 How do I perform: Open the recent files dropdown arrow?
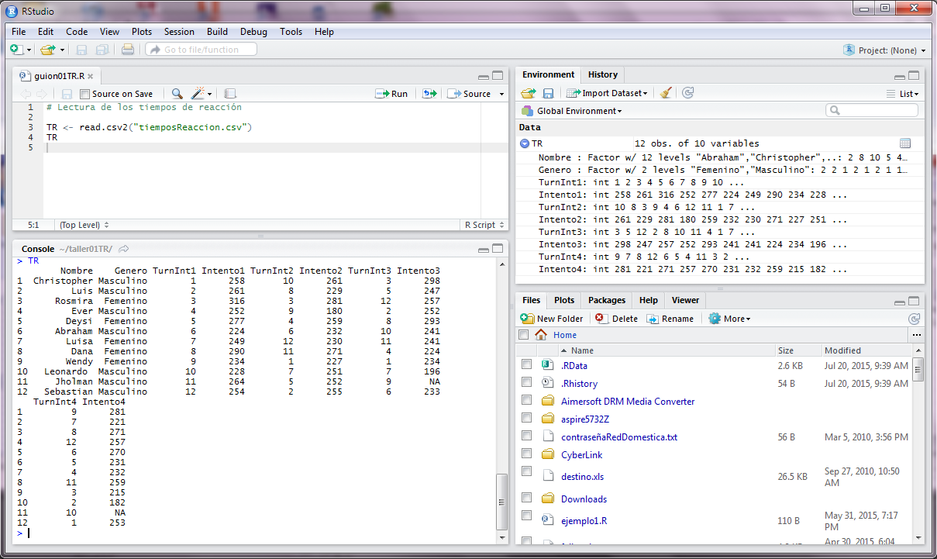point(61,50)
